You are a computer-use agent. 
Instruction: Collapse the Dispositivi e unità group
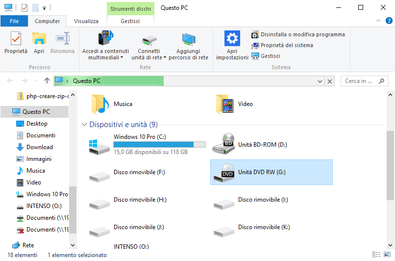pyautogui.click(x=84, y=125)
